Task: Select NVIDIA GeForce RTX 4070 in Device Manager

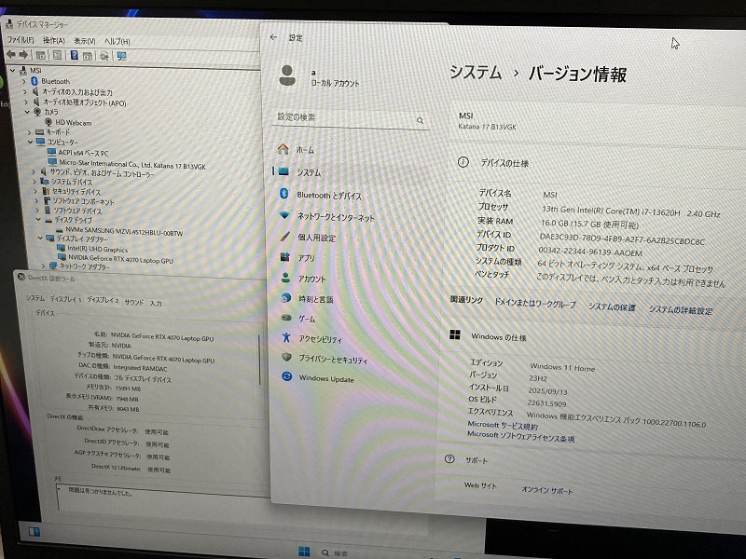Action: (121, 259)
